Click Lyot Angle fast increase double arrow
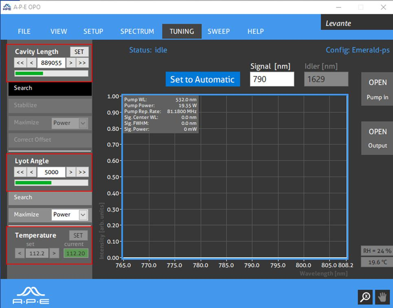This screenshot has height=308, width=393. click(x=82, y=172)
